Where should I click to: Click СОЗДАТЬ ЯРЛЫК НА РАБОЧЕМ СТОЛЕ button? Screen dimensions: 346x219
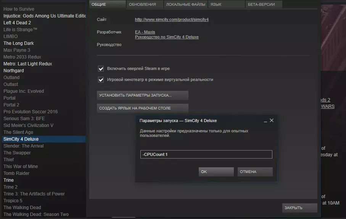click(x=143, y=108)
